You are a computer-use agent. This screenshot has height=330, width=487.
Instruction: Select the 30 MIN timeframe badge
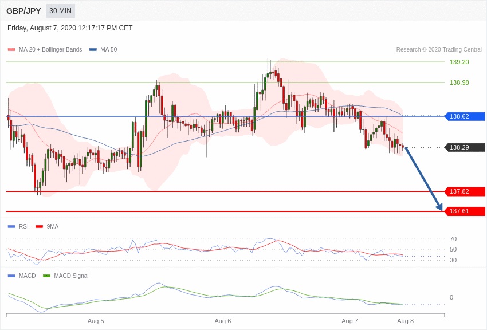pyautogui.click(x=60, y=11)
